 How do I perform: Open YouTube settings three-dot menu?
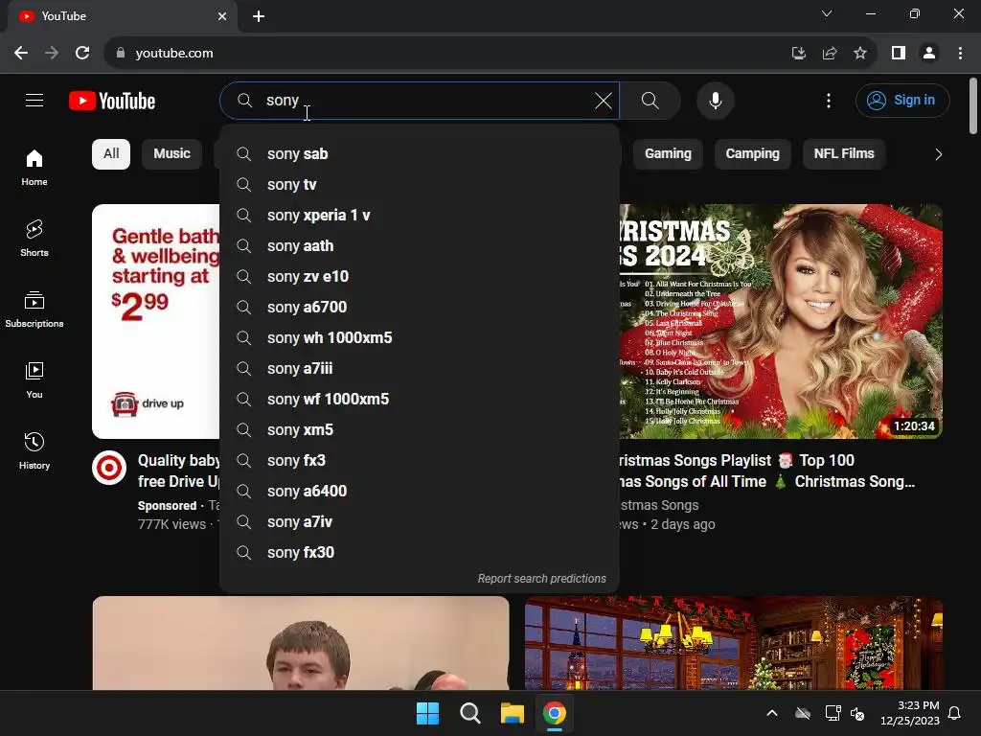[x=829, y=100]
